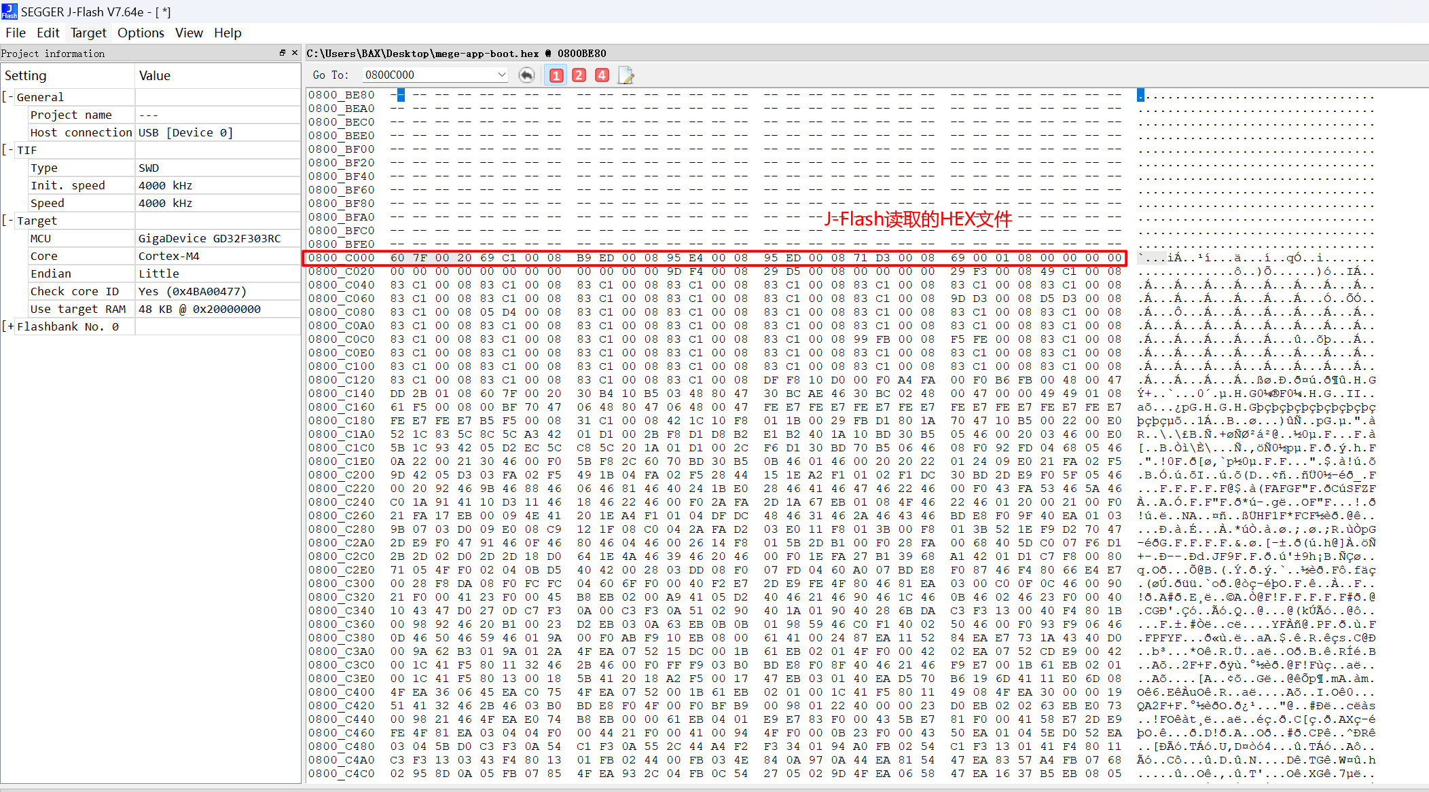Click the edit data page-with-pencil icon
The height and width of the screenshot is (792, 1429).
626,75
